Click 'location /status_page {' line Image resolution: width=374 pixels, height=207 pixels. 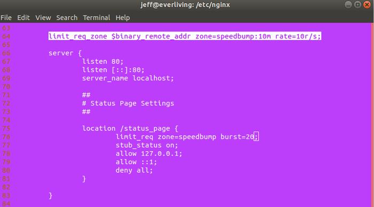point(130,129)
